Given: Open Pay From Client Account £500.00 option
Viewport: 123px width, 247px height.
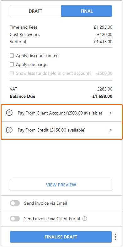Looking at the screenshot, I should [61, 113].
